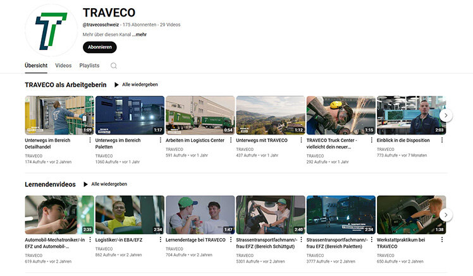
Task: Click the text 773 Aufrufe • vor 7 Monaten
Action: 402,155
